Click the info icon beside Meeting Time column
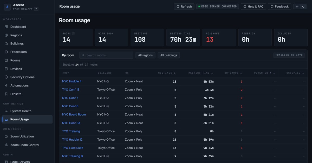Screen dimensions: 312x163 (212, 73)
